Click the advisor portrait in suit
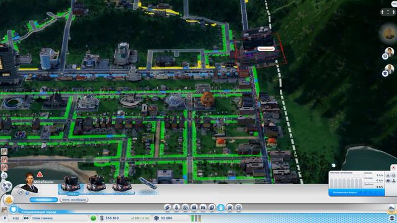Viewport: 397px width, 223px height. (30, 183)
